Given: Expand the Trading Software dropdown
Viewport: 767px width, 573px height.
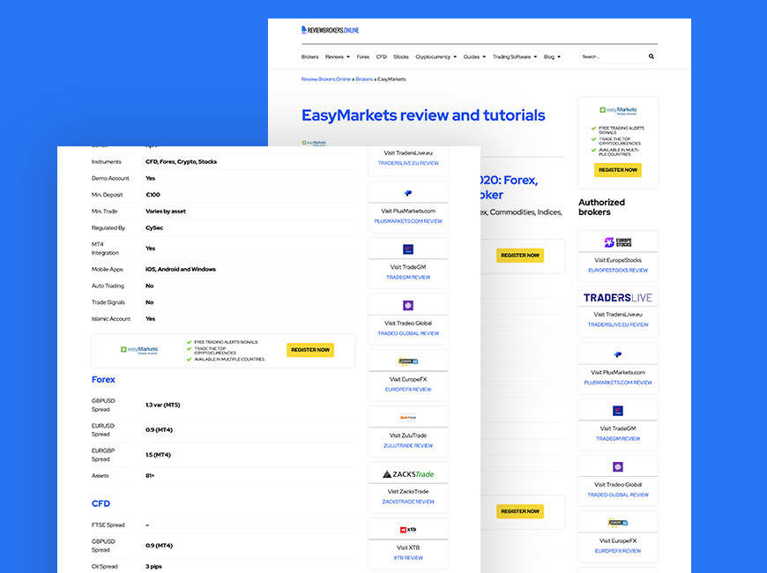Looking at the screenshot, I should [x=515, y=56].
